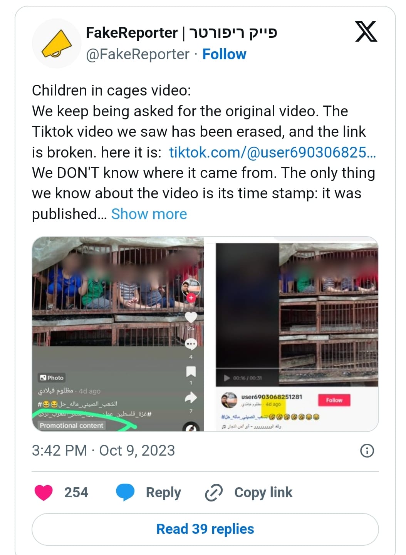This screenshot has height=555, width=406.
Task: Expand tweet with Show more
Action: [x=149, y=214]
